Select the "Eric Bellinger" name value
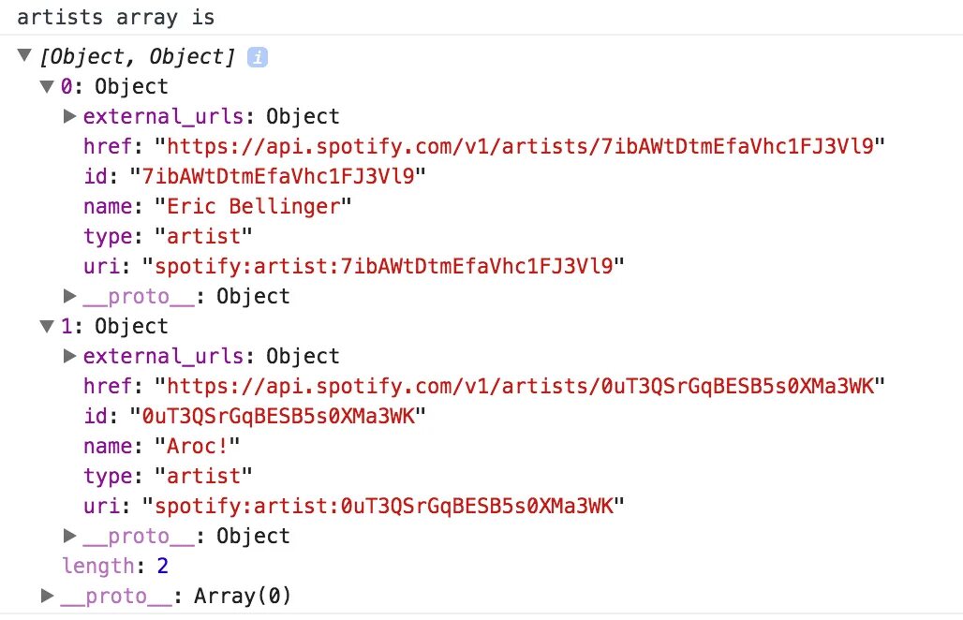 253,206
